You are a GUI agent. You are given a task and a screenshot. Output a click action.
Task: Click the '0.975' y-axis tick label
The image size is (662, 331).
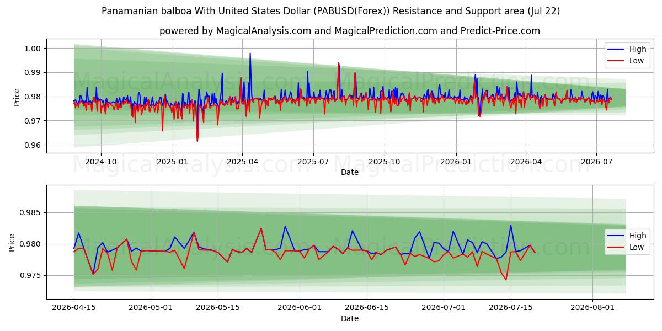31,276
